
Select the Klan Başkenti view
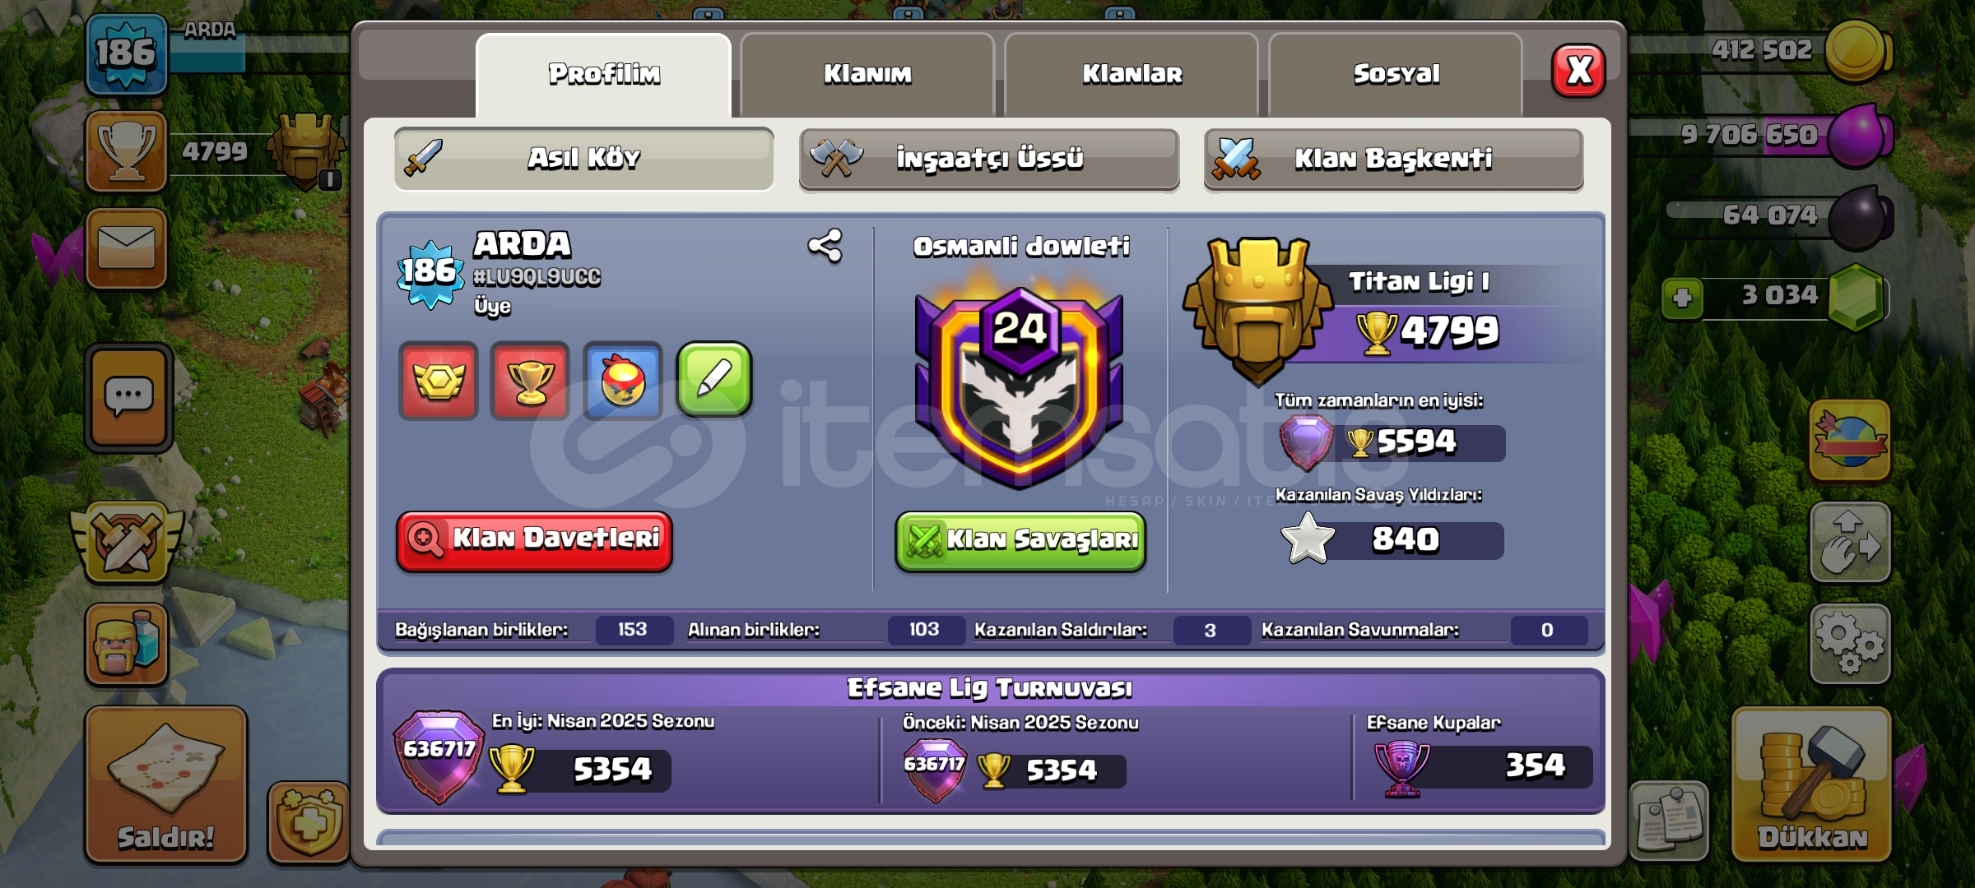click(x=1393, y=159)
